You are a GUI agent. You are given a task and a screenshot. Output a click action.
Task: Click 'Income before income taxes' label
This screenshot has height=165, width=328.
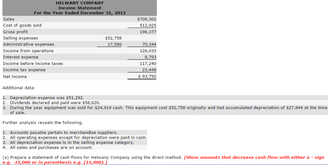(33, 64)
